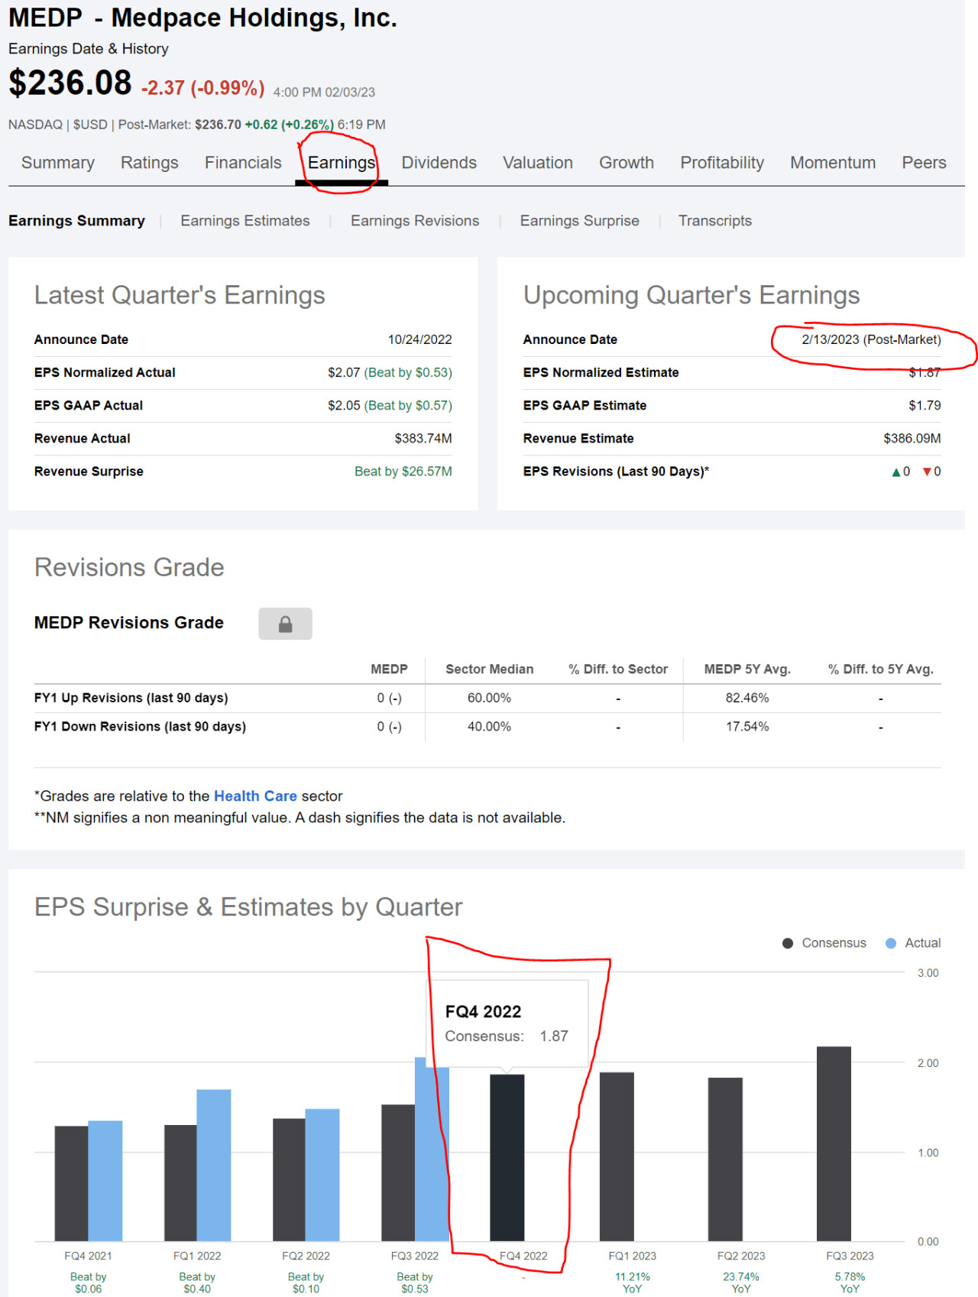Click the FQ3 2023 consensus bar
978x1297 pixels.
pyautogui.click(x=834, y=1143)
